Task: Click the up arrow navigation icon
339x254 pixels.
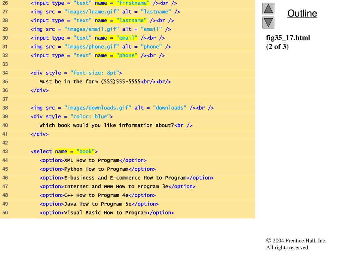Action: coord(268,8)
